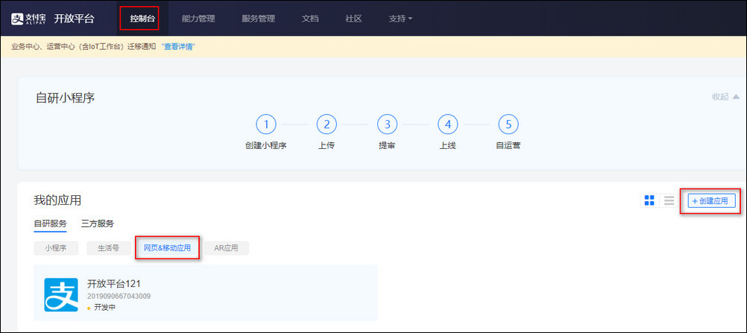The height and width of the screenshot is (333, 747).
Task: Select step 2 上传 circle
Action: tap(327, 124)
